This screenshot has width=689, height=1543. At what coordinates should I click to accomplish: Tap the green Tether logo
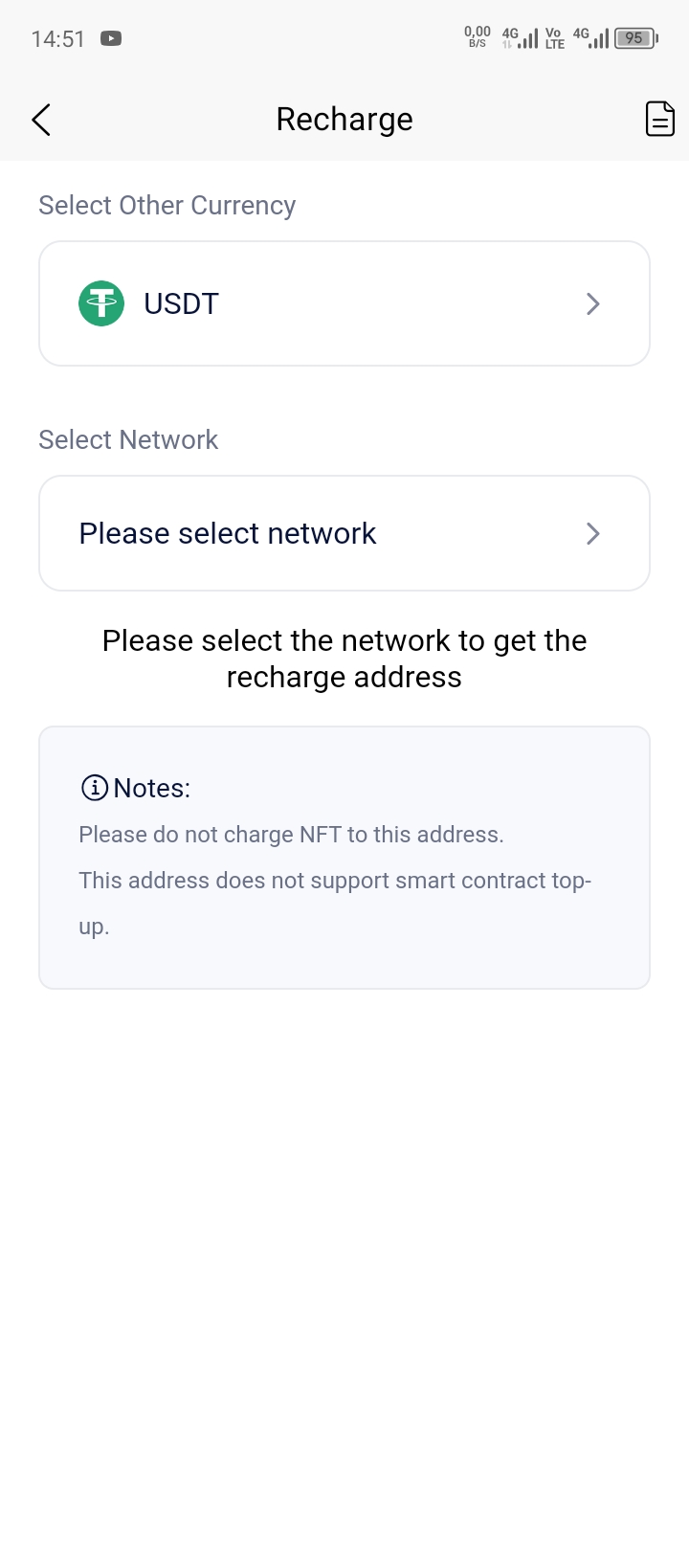[x=101, y=303]
